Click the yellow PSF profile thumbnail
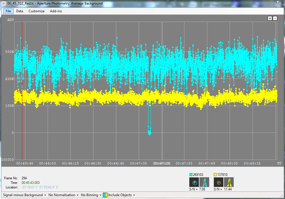The width and height of the screenshot is (285, 199). [x=229, y=182]
